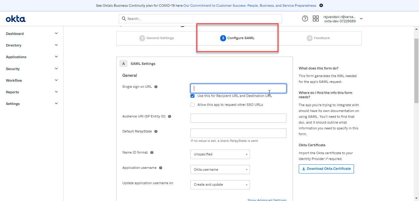Click the 'What does this form do?' heading
The image size is (419, 201).
tap(319, 68)
